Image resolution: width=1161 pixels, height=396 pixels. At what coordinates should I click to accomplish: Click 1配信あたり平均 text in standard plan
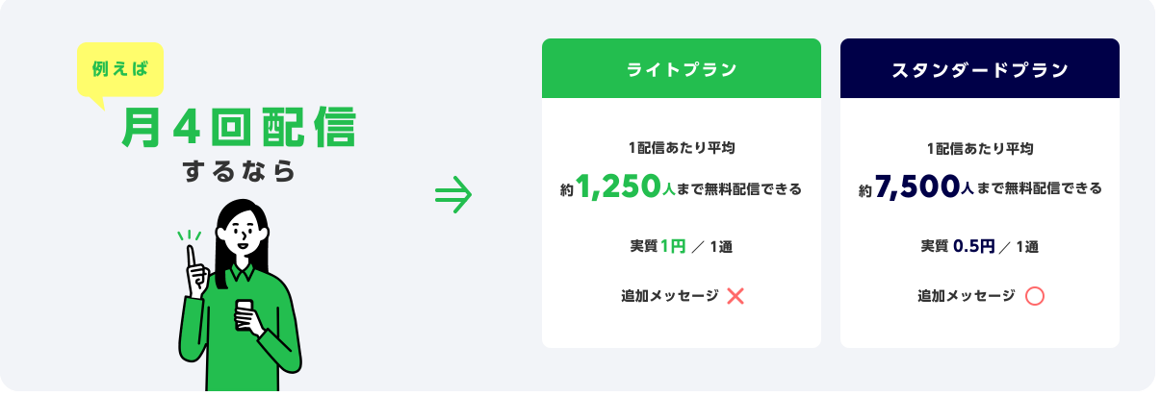(x=980, y=148)
